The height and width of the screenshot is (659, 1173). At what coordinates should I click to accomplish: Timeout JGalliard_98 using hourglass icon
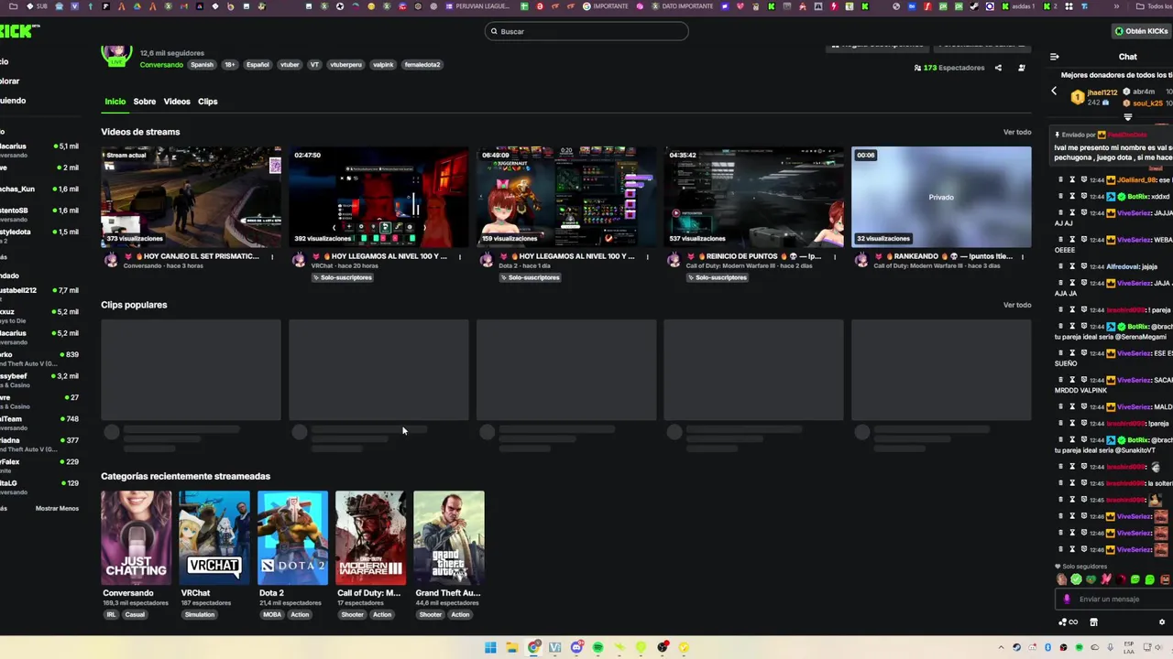[1072, 180]
